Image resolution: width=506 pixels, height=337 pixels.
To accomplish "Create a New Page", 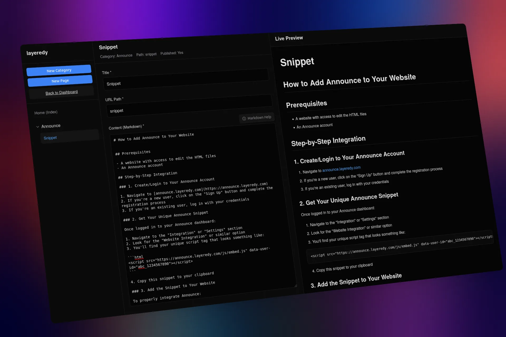I will pos(60,81).
